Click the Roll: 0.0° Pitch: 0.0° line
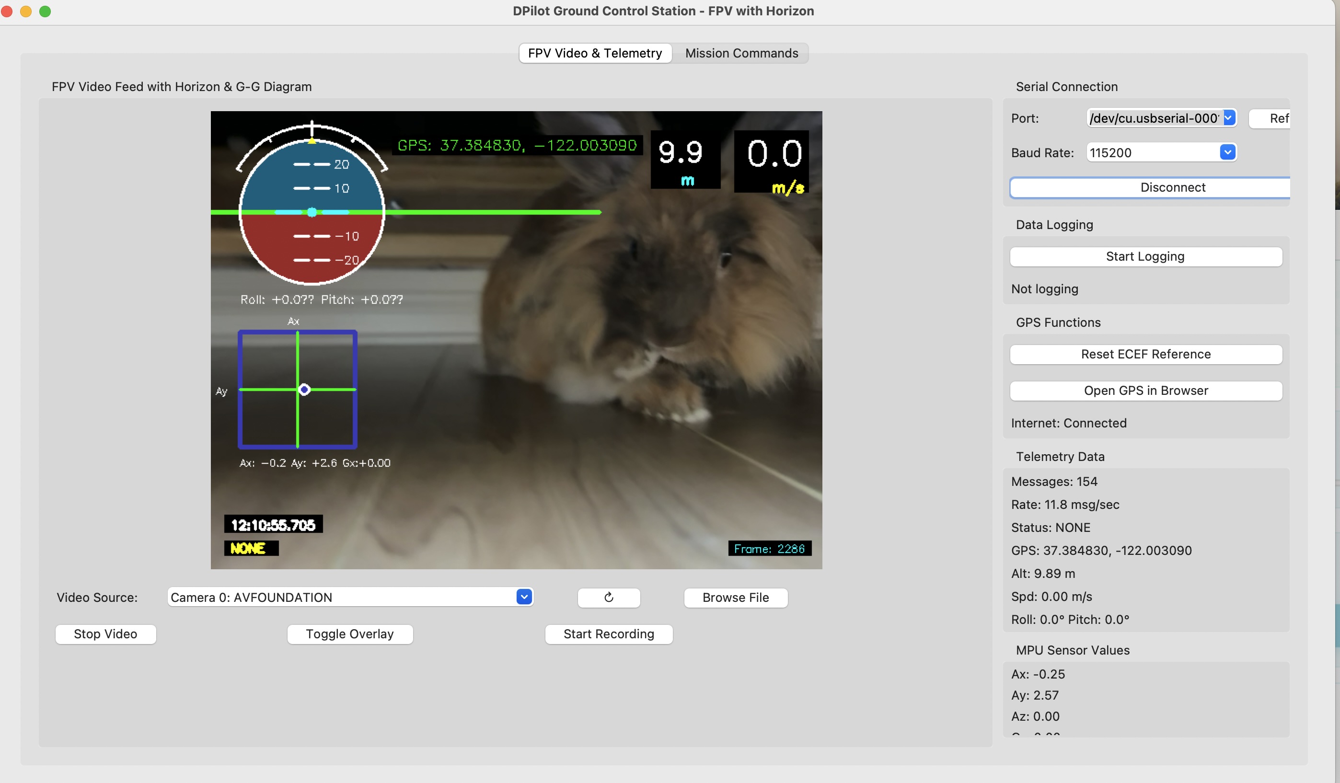1340x783 pixels. tap(1070, 619)
